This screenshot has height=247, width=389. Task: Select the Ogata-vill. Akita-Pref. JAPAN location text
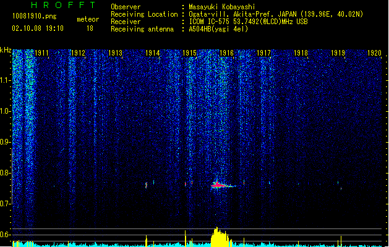[276, 14]
